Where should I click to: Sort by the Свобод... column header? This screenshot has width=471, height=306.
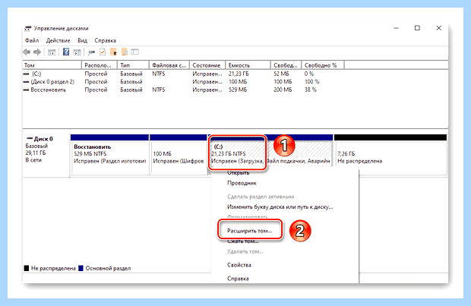coord(286,65)
